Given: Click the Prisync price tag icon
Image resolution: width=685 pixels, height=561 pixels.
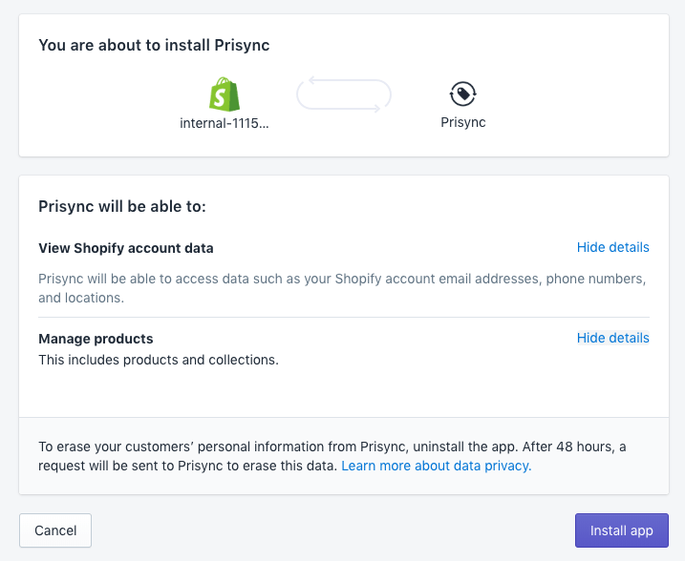Looking at the screenshot, I should click(x=462, y=93).
